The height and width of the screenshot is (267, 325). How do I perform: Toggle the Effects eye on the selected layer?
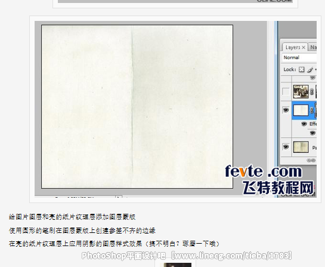pos(304,124)
